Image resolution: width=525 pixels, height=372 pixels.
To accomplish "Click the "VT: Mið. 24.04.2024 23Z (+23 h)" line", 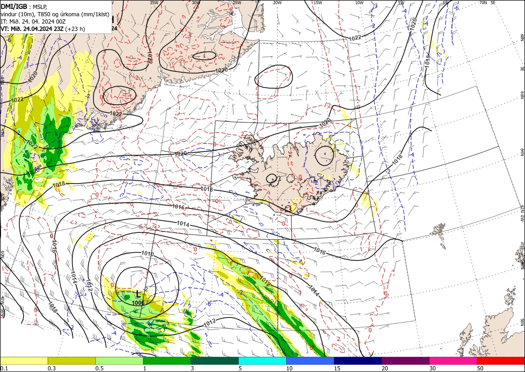I will point(43,29).
